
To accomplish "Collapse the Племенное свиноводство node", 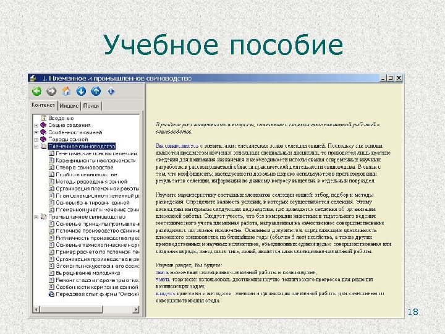I will [x=36, y=147].
